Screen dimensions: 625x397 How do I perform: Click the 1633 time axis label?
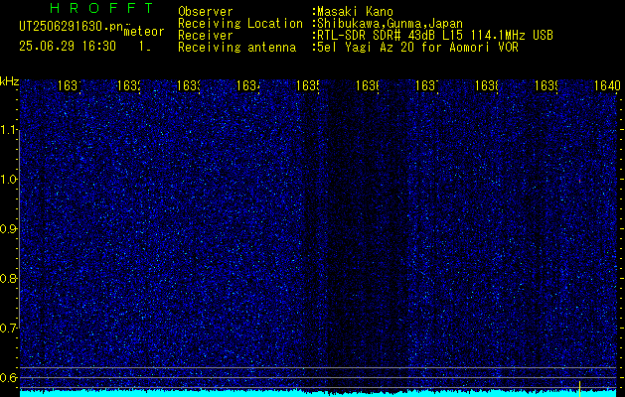point(189,85)
